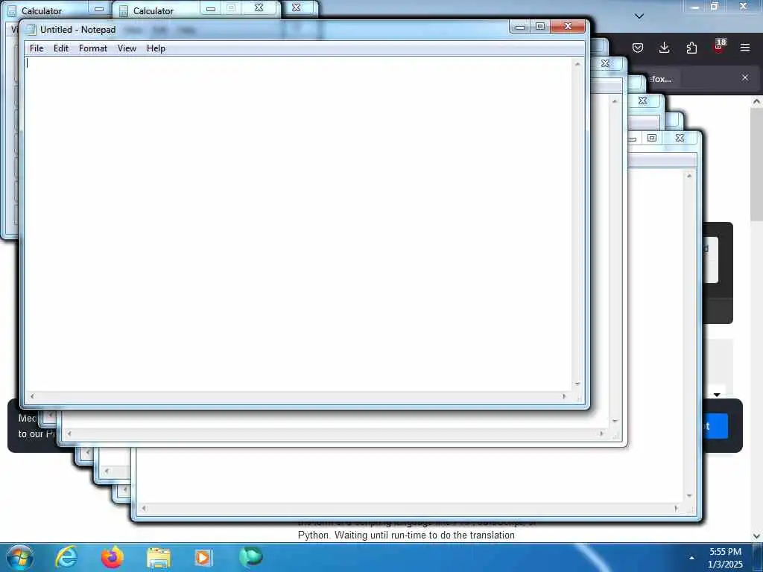Image resolution: width=763 pixels, height=572 pixels.
Task: Click the first Calculator window title
Action: pyautogui.click(x=42, y=10)
